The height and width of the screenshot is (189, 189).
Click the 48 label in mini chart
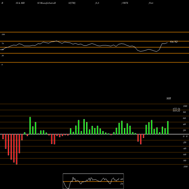122,179
